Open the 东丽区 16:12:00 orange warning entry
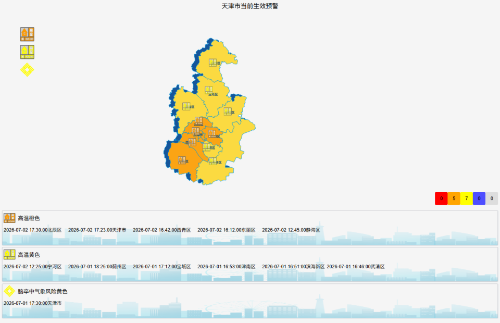 click(x=227, y=230)
